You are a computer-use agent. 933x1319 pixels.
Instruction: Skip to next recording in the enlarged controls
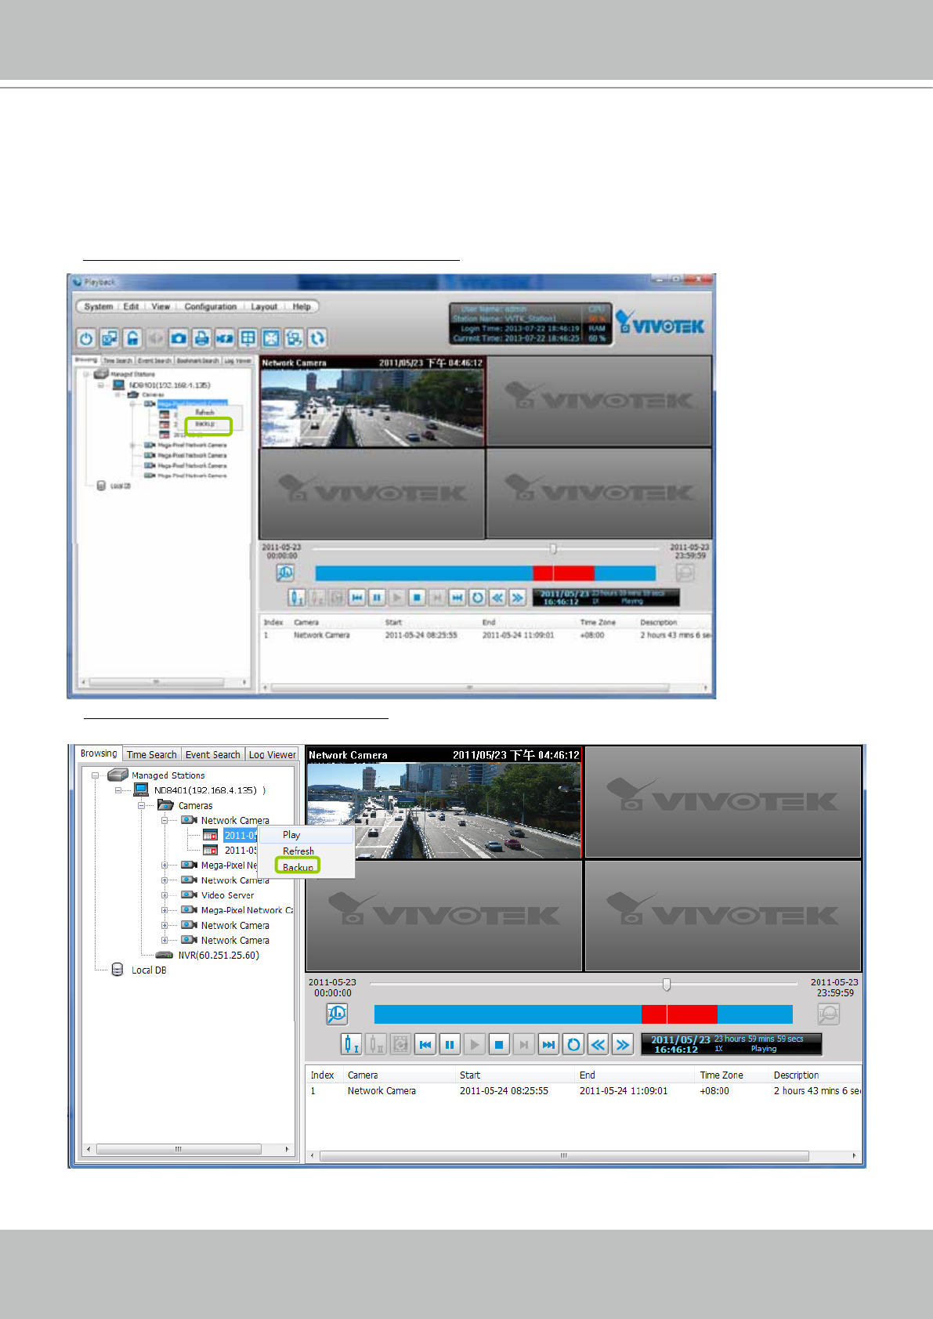click(x=549, y=1044)
